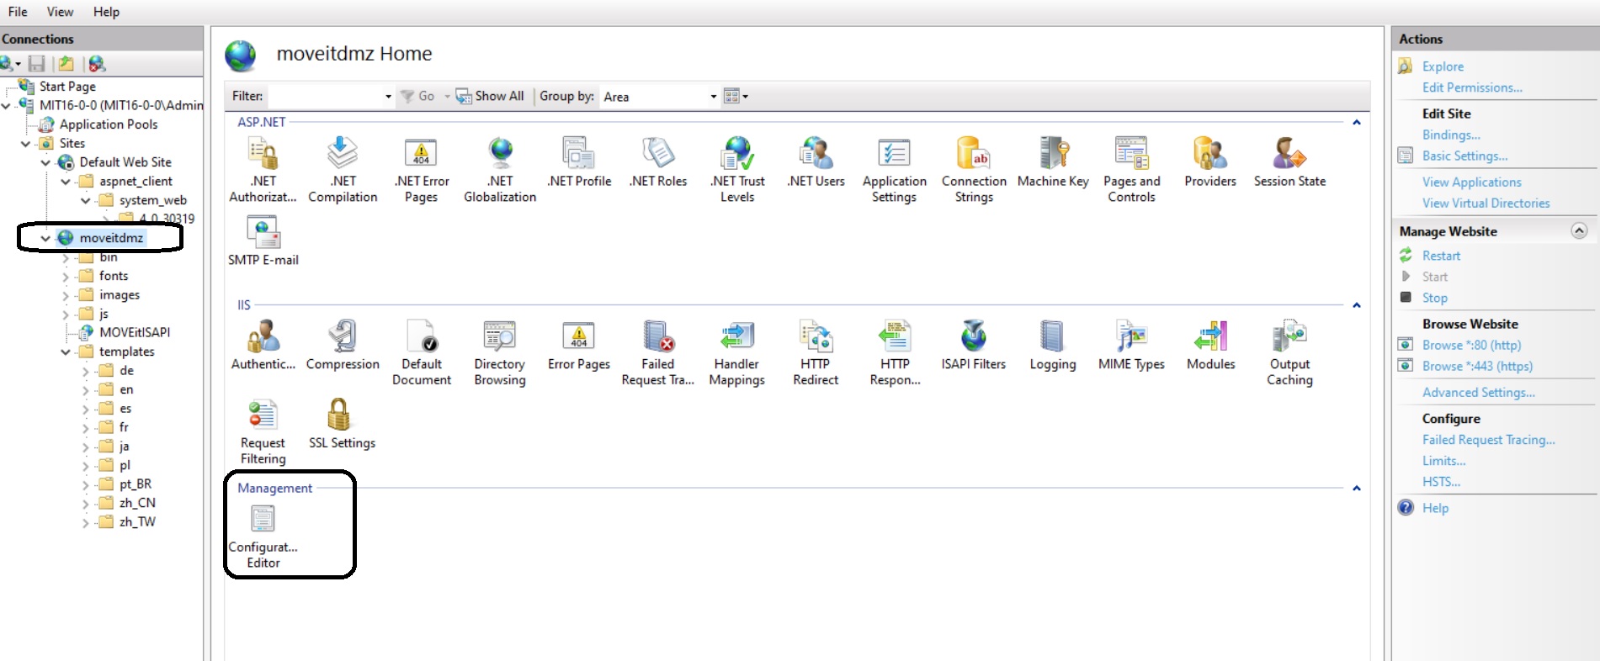
Task: Click the Bindings link
Action: (1450, 135)
